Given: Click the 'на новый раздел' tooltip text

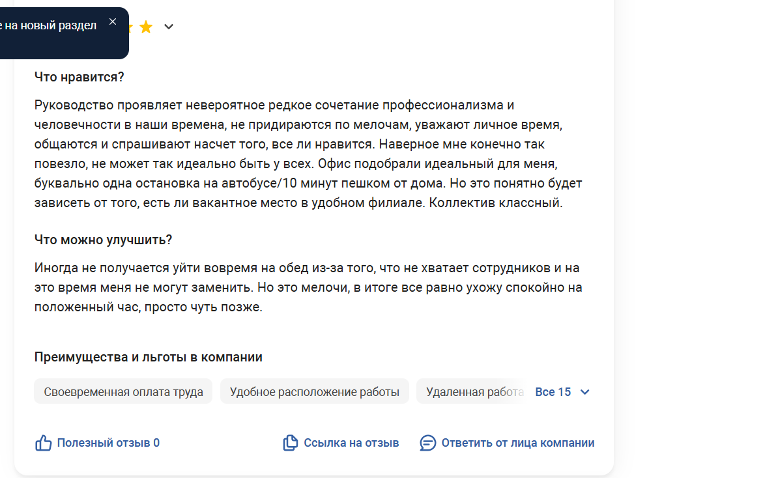Looking at the screenshot, I should 51,25.
